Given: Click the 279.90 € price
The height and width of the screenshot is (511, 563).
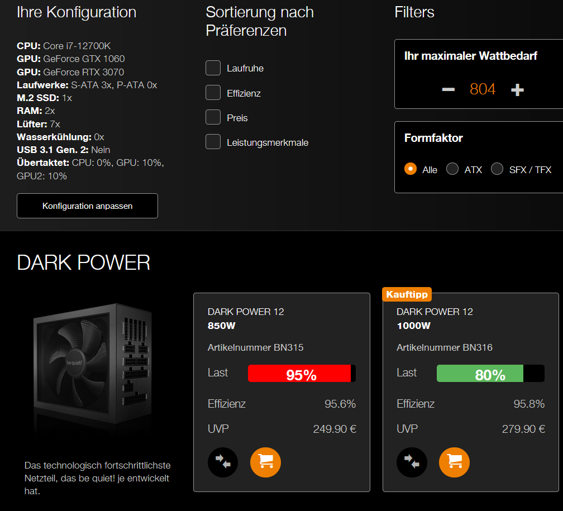Looking at the screenshot, I should tap(523, 429).
